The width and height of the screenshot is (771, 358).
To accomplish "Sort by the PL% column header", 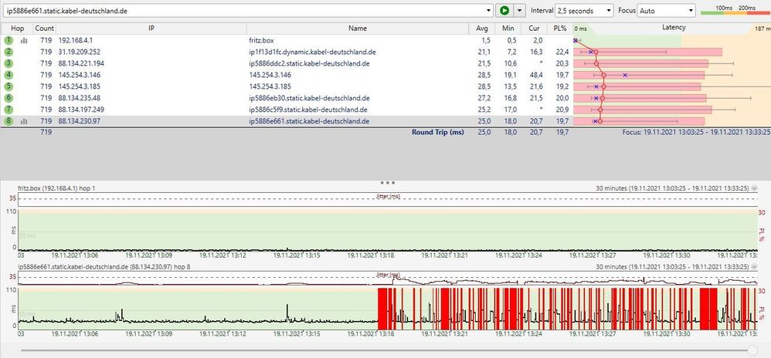I will click(x=561, y=28).
